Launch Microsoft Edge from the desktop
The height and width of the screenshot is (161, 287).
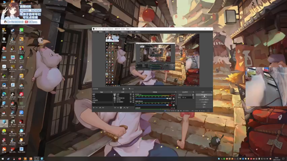tap(4, 95)
